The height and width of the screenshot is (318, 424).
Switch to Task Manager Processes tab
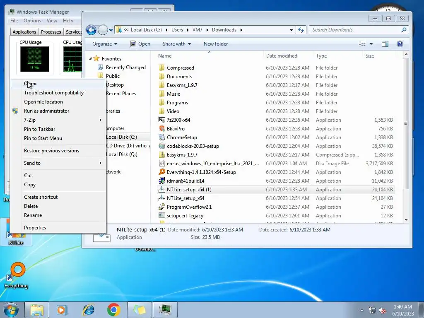click(x=51, y=31)
